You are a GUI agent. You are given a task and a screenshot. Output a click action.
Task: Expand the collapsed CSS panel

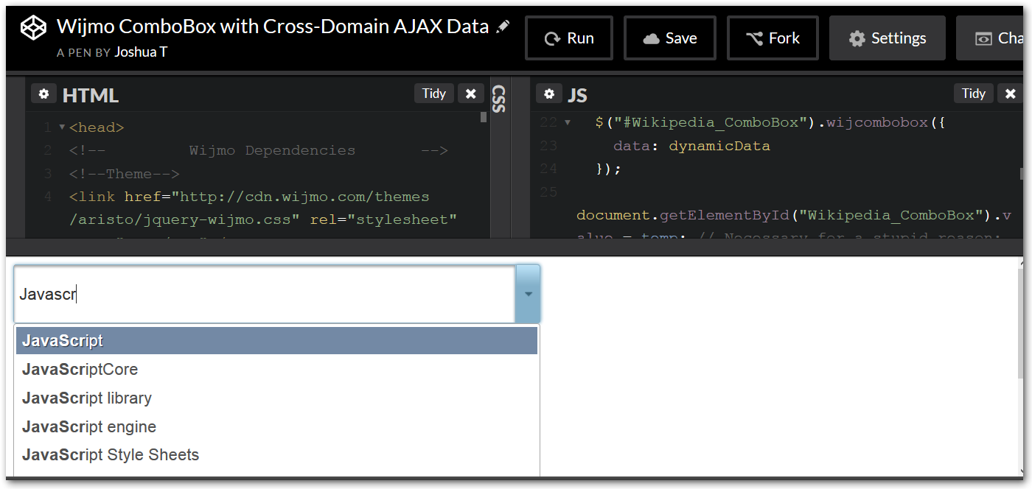499,99
